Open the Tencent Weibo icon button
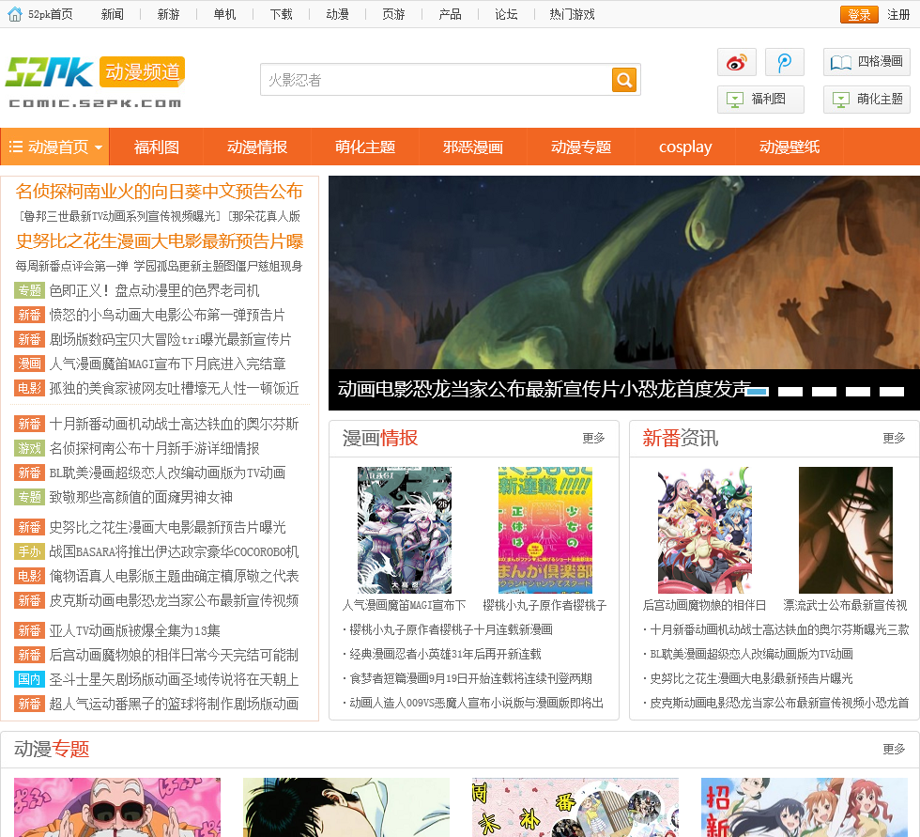 pos(785,62)
